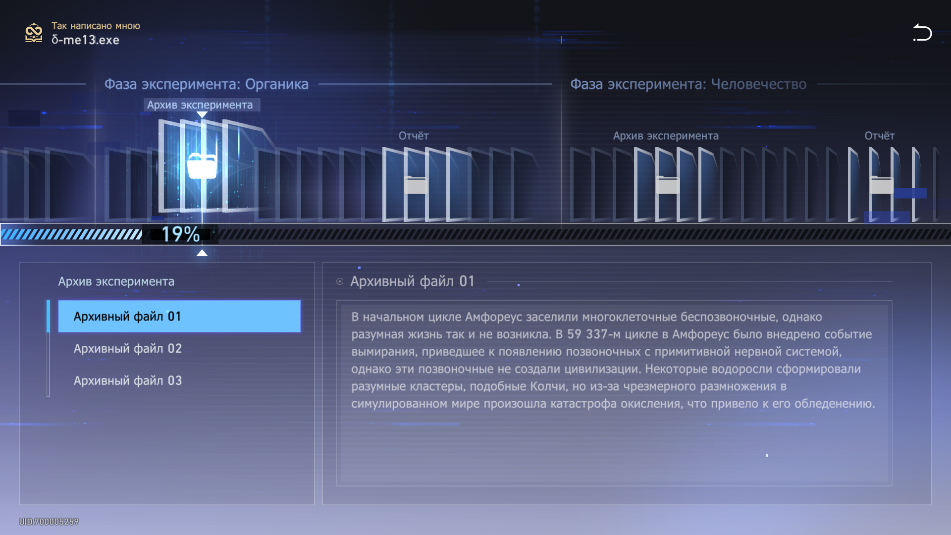The height and width of the screenshot is (535, 951).
Task: Open folder icon under Человечество Отчёт
Action: (881, 185)
